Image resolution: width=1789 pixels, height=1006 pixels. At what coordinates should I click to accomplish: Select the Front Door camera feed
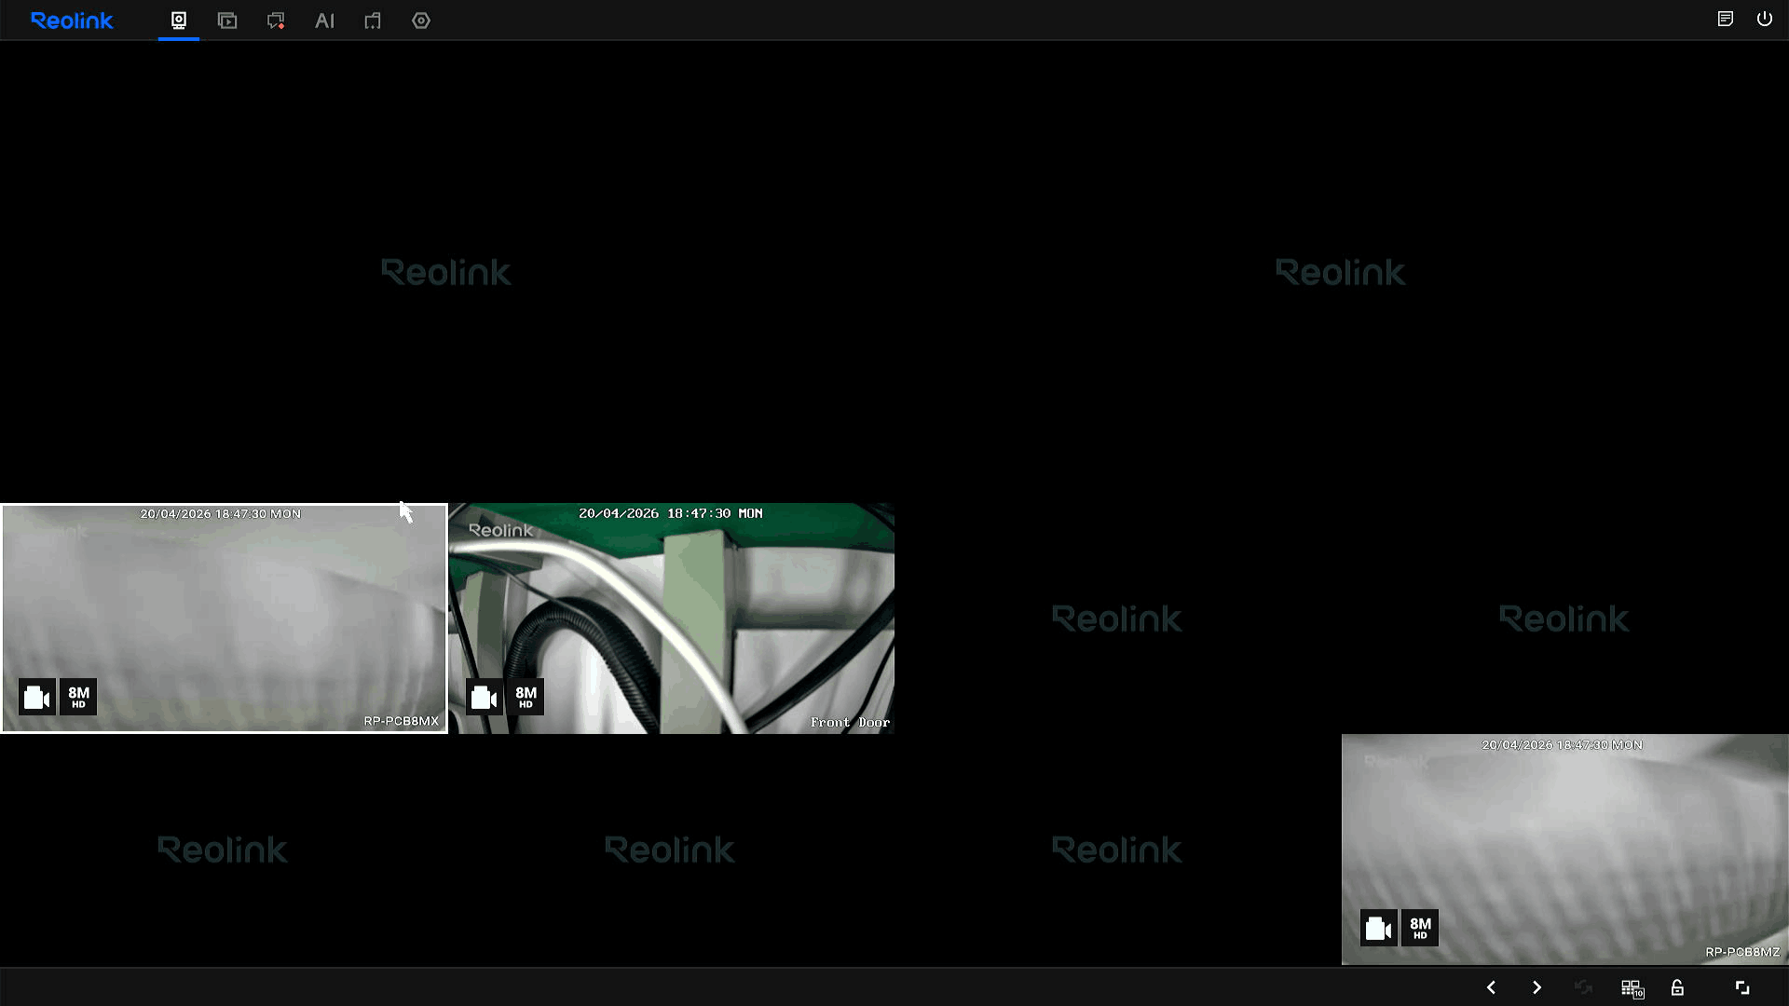coord(671,619)
